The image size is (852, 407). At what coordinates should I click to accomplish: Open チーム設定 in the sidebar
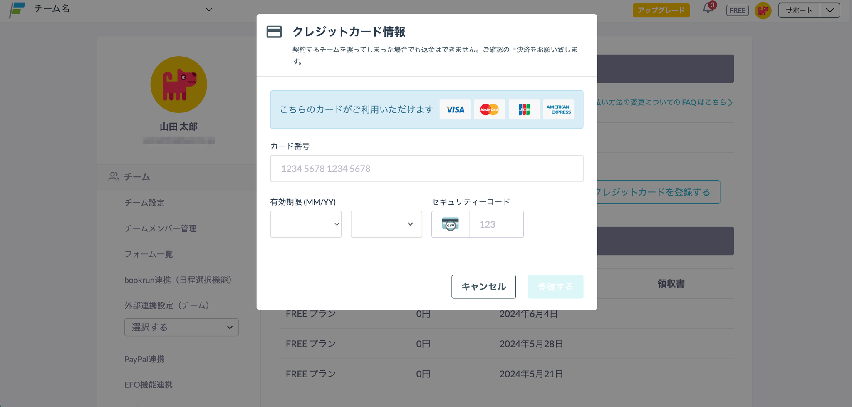point(144,203)
